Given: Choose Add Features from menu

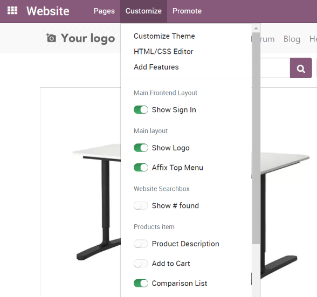Looking at the screenshot, I should pyautogui.click(x=156, y=67).
